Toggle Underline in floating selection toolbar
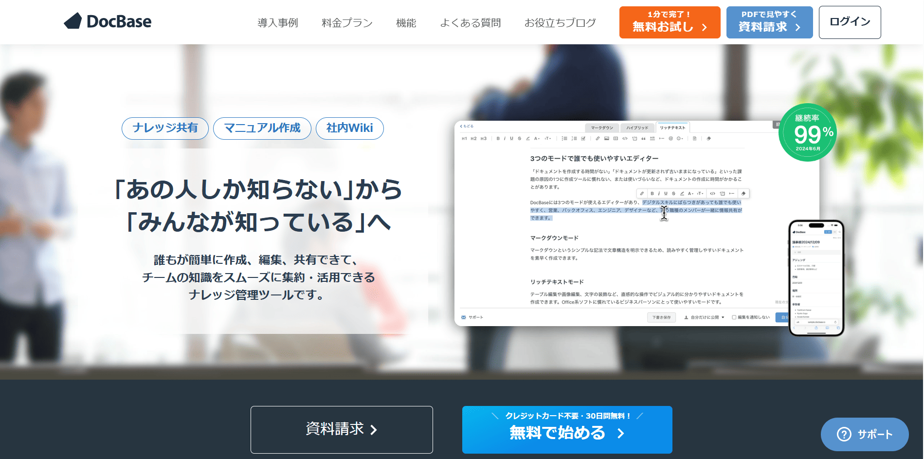This screenshot has width=924, height=459. (x=666, y=193)
